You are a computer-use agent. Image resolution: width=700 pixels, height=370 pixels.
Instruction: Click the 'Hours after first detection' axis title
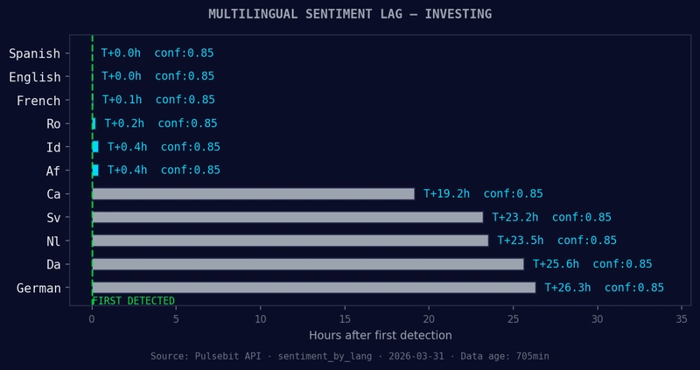tap(380, 335)
